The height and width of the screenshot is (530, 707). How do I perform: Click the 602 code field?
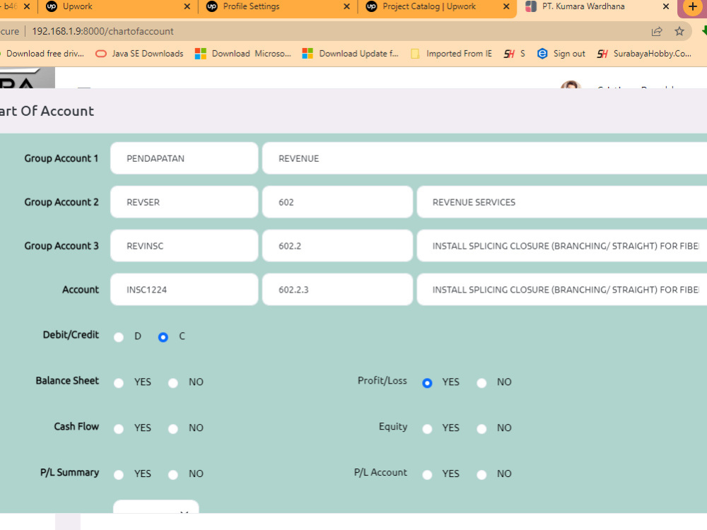(x=337, y=202)
